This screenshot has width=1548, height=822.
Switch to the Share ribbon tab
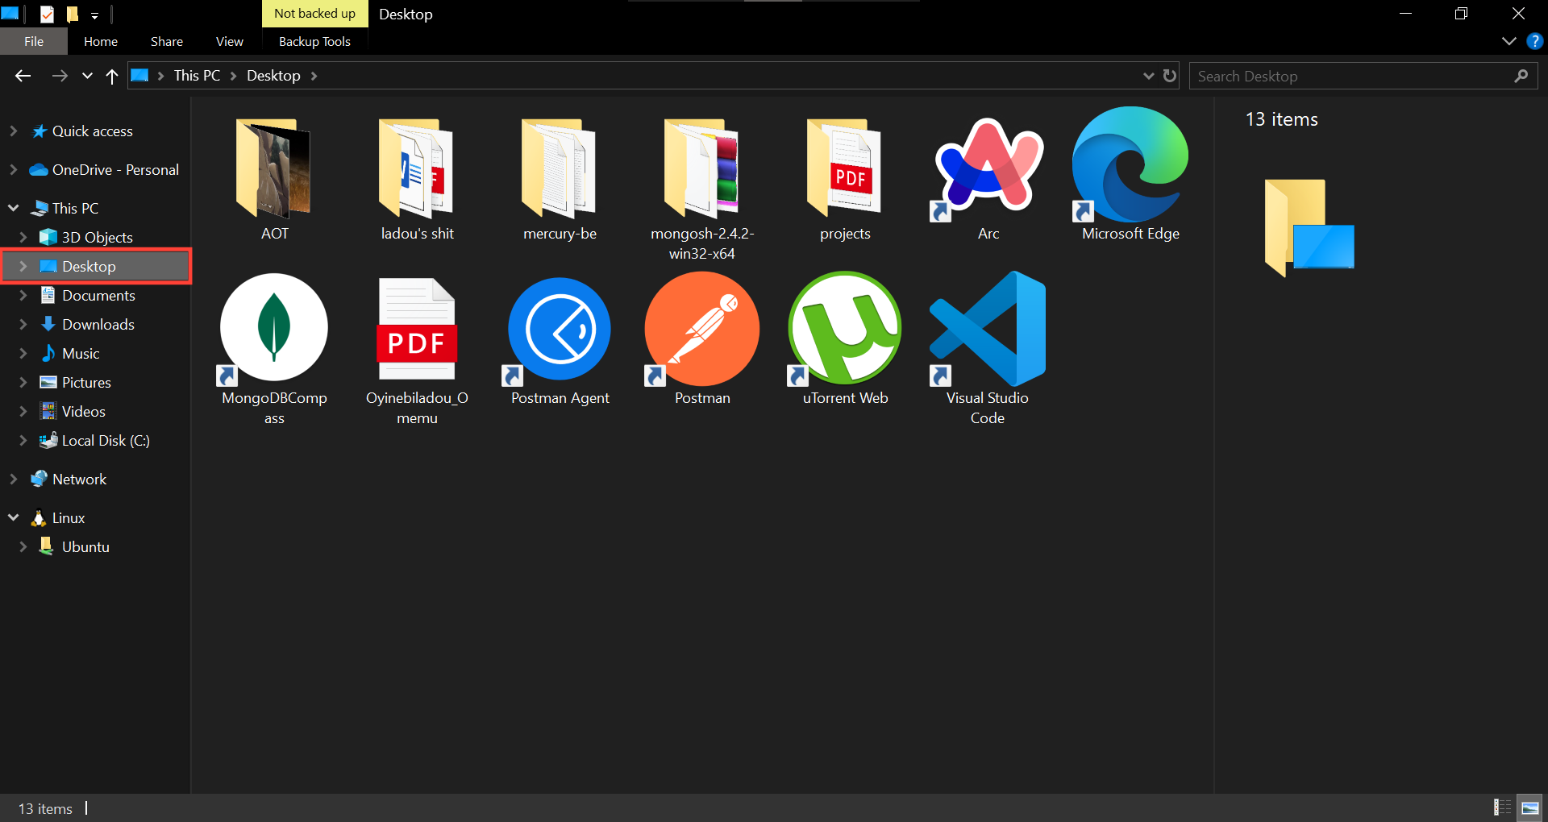167,41
